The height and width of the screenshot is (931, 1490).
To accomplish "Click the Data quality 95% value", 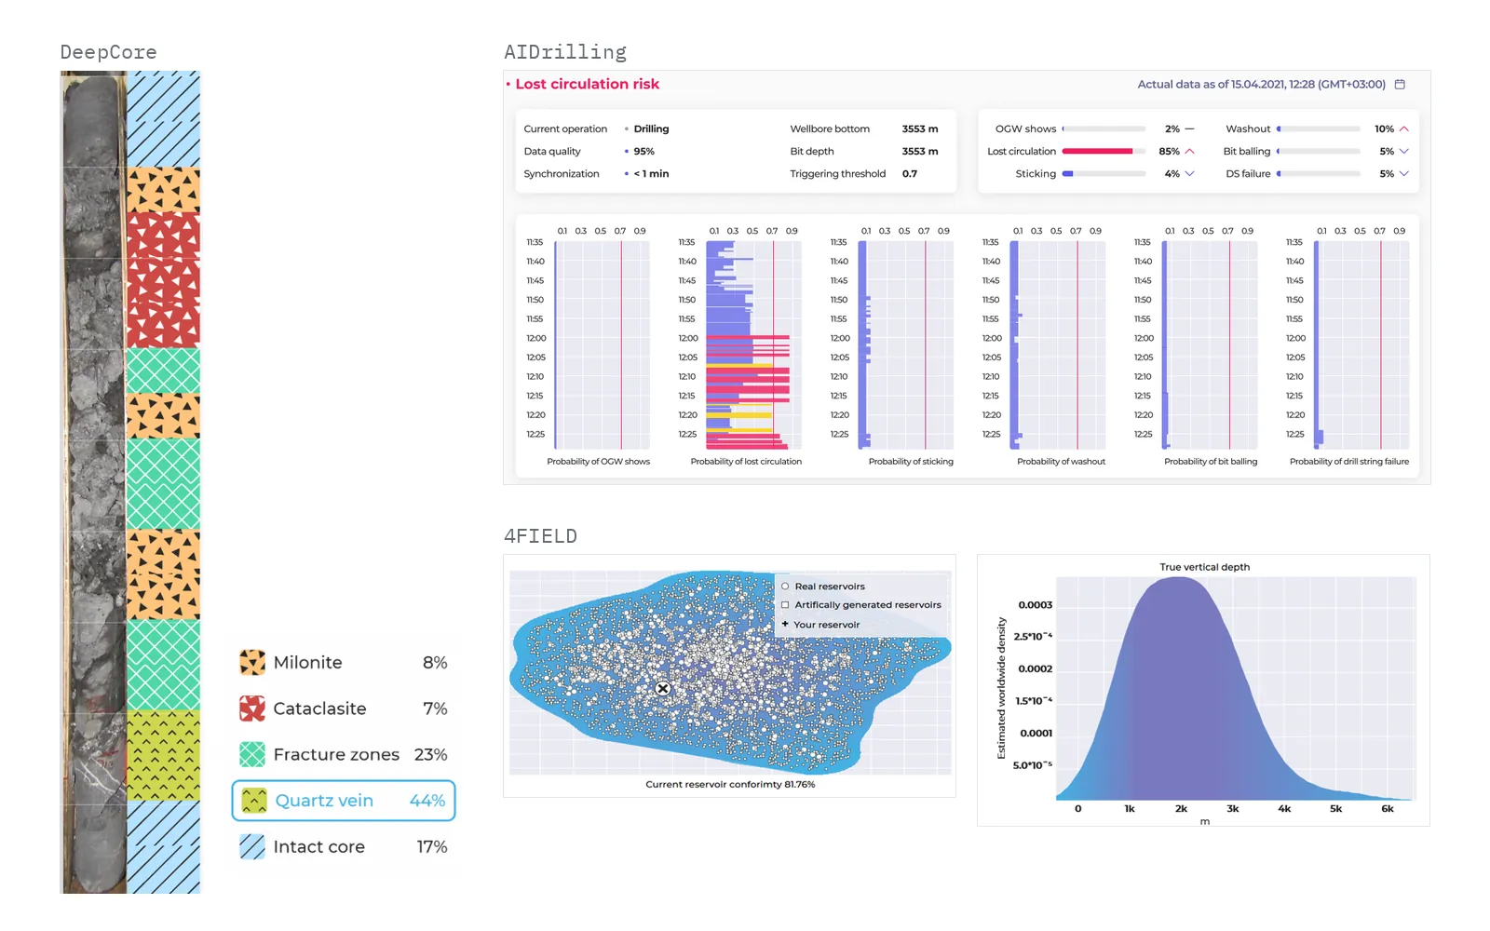I will pos(643,152).
